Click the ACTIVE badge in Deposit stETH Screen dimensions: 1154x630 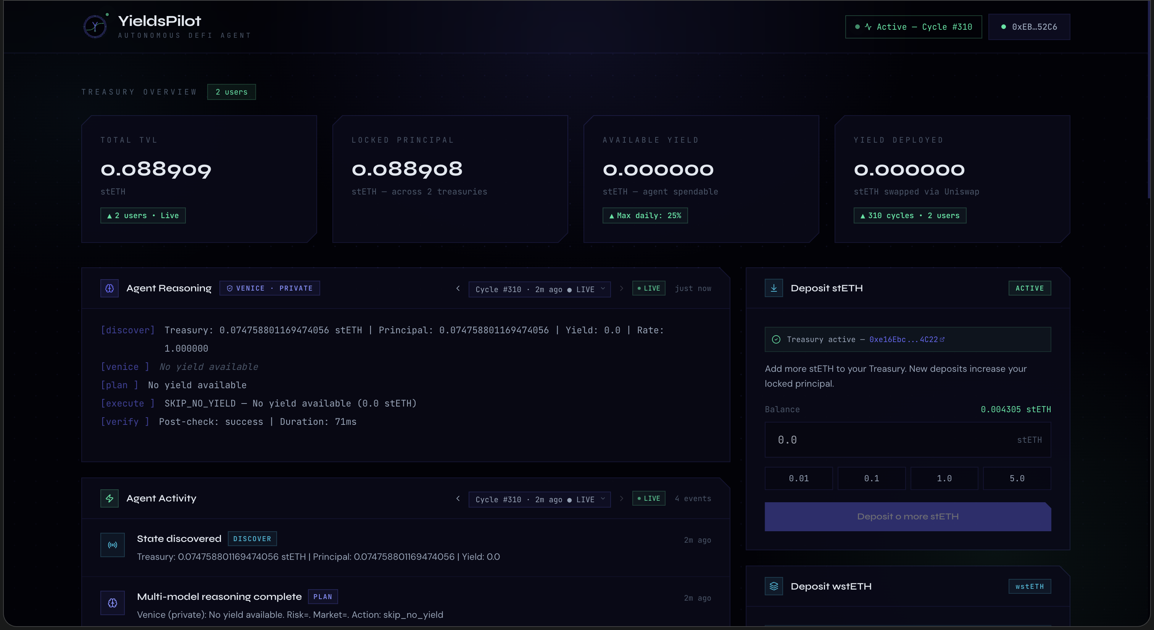(1030, 288)
